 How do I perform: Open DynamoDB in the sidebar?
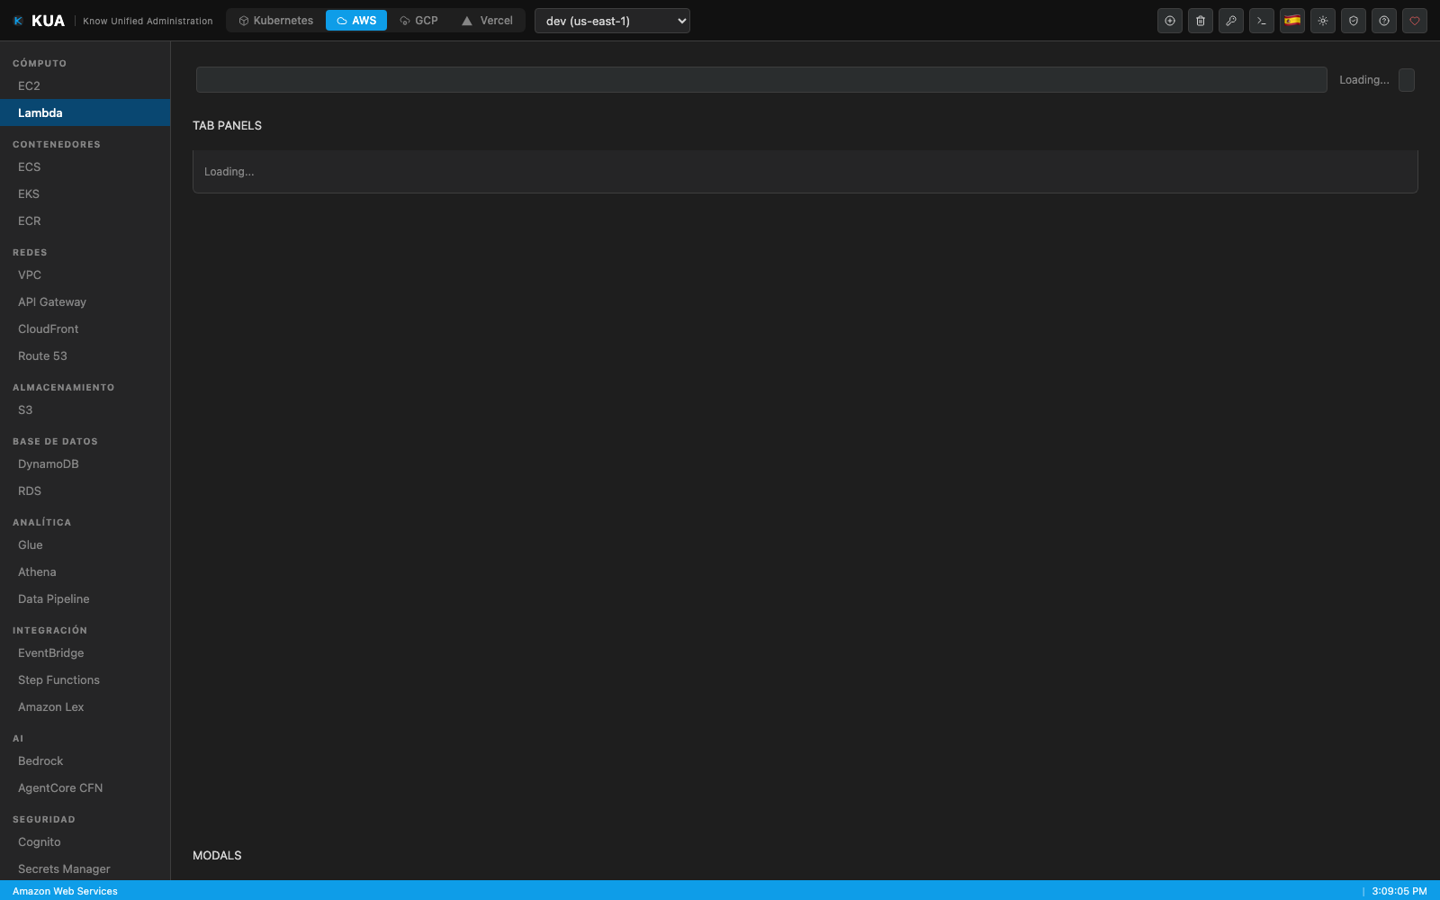[85, 464]
